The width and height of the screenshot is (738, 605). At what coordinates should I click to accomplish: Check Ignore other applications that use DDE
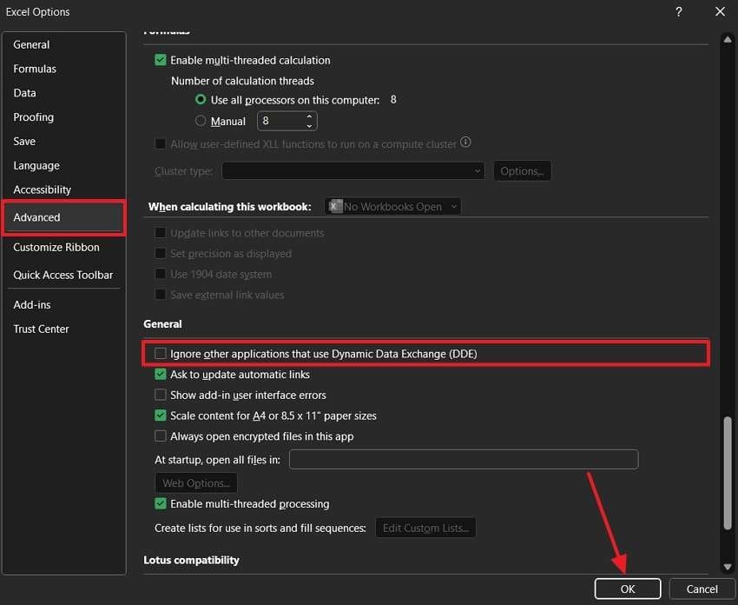coord(160,354)
